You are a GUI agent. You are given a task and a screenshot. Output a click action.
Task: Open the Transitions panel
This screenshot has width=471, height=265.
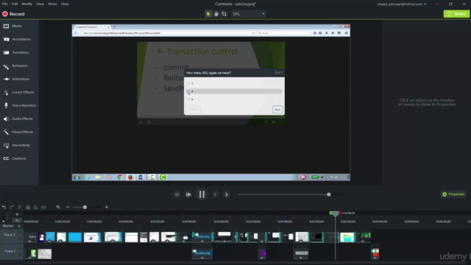(20, 52)
